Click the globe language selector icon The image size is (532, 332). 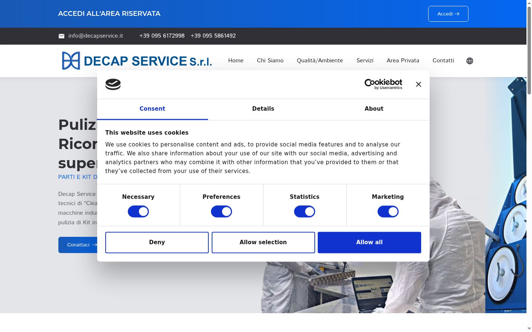470,61
